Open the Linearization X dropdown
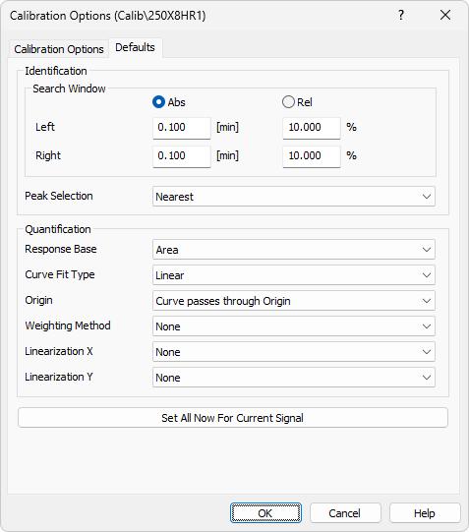The height and width of the screenshot is (532, 469). [x=294, y=351]
